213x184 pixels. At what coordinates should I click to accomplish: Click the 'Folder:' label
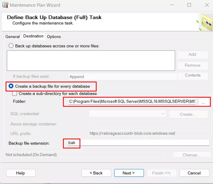(20, 101)
